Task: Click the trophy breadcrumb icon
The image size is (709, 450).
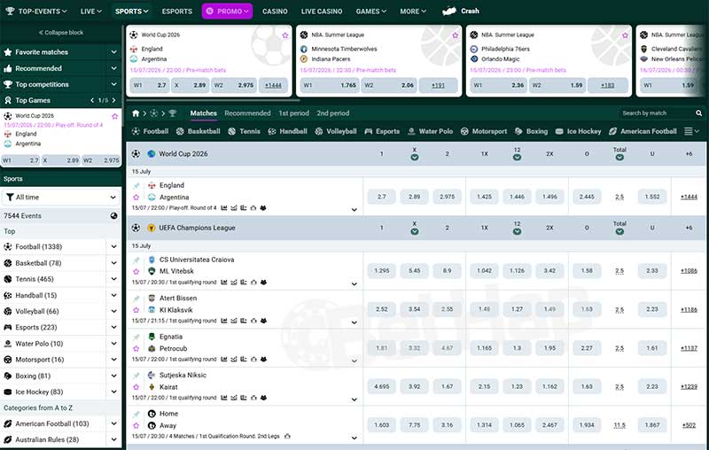Action: pyautogui.click(x=172, y=113)
